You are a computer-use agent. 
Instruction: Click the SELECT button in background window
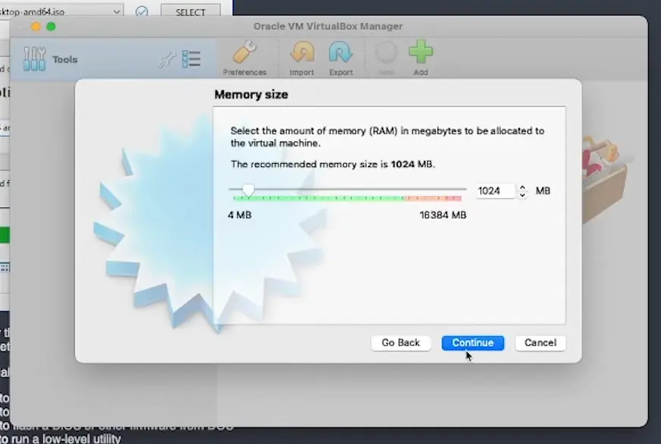190,12
